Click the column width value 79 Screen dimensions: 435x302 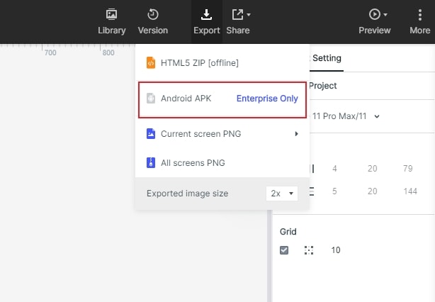click(408, 169)
